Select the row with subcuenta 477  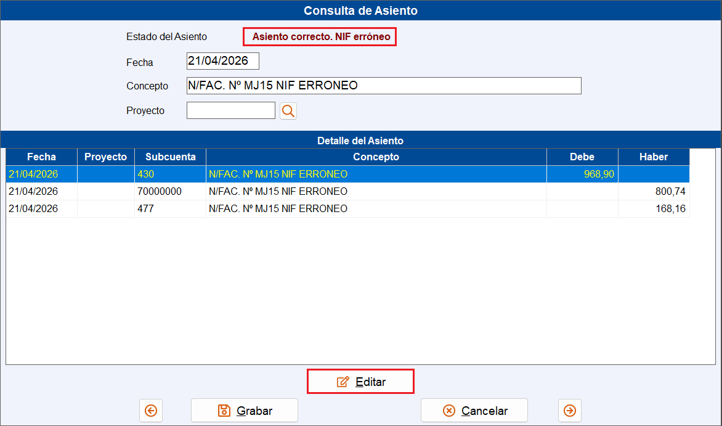[x=347, y=209]
